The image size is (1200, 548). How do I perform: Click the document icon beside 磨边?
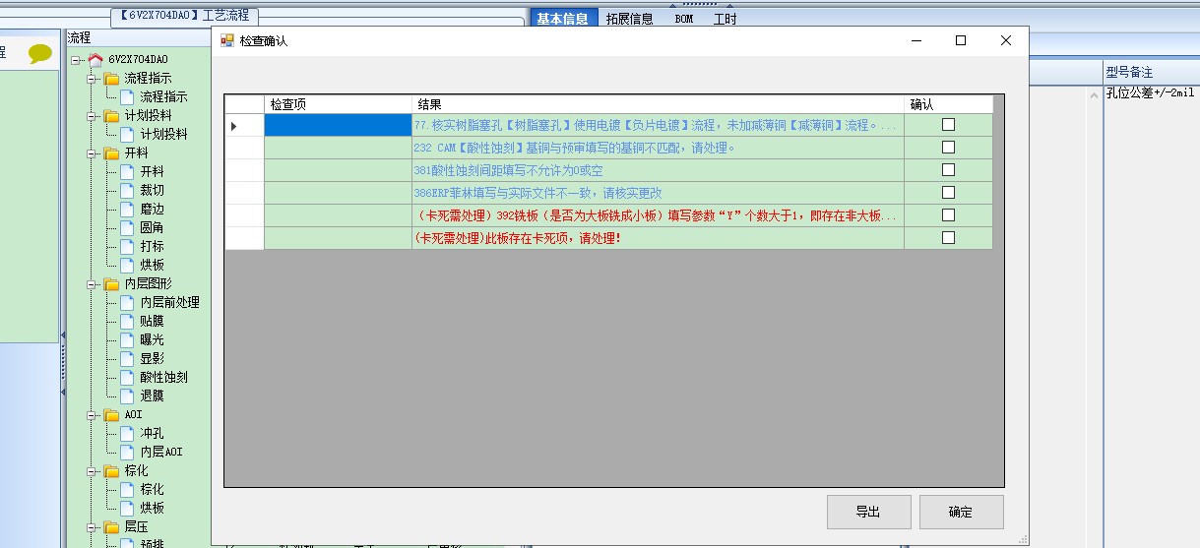[x=127, y=210]
